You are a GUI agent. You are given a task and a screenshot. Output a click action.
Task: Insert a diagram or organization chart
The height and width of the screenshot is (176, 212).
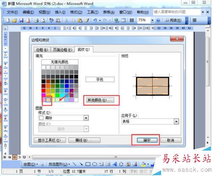tap(121, 164)
